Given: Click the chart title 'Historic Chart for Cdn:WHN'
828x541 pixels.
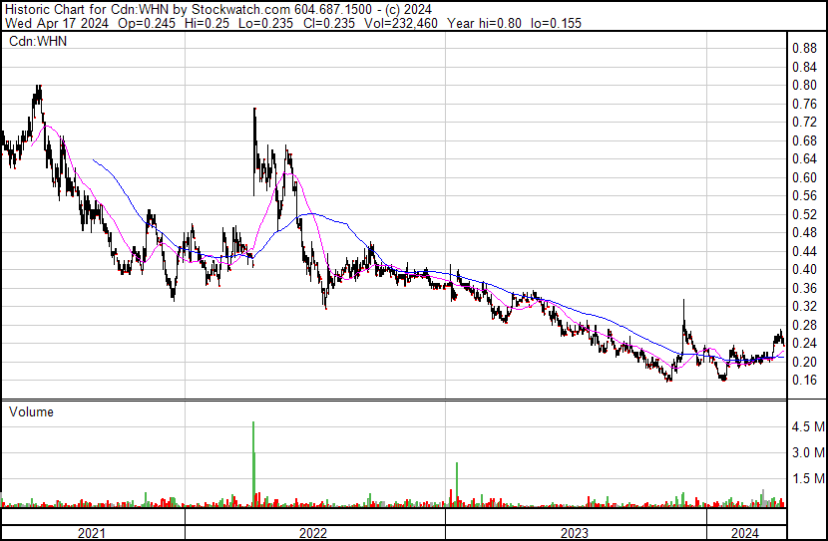Looking at the screenshot, I should pyautogui.click(x=87, y=10).
